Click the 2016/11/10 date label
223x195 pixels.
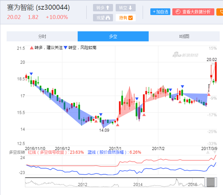tap(35, 149)
